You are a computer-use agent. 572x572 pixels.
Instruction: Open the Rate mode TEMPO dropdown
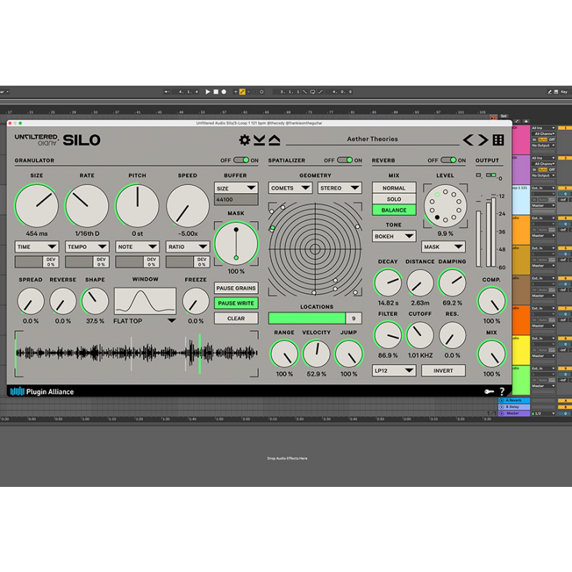87,247
